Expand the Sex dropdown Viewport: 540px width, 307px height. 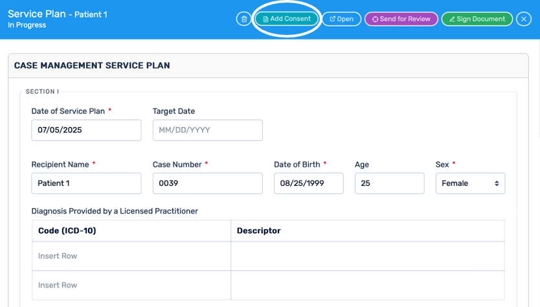[x=470, y=183]
